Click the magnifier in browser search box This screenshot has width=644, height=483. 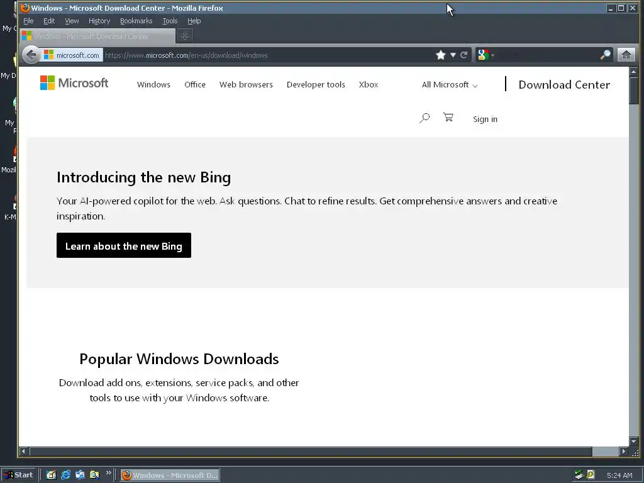[606, 55]
